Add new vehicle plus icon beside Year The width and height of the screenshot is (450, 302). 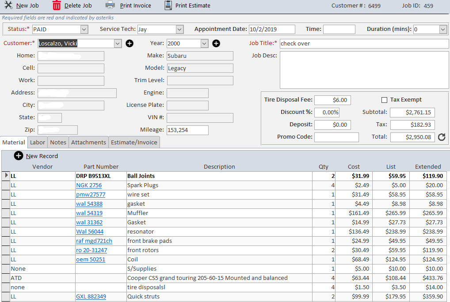click(x=216, y=43)
